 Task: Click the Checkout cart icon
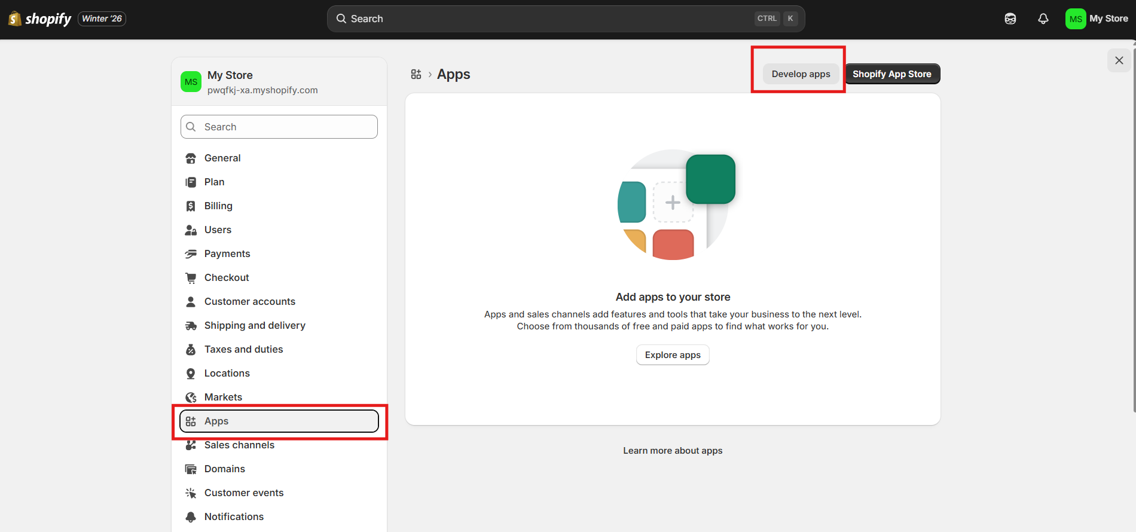[191, 278]
